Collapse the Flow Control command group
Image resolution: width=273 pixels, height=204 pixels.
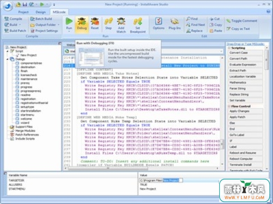click(229, 106)
